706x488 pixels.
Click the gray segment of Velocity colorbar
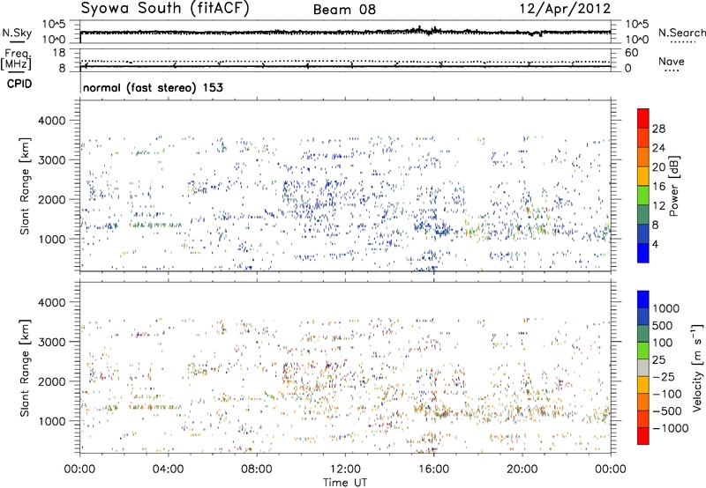(x=643, y=368)
